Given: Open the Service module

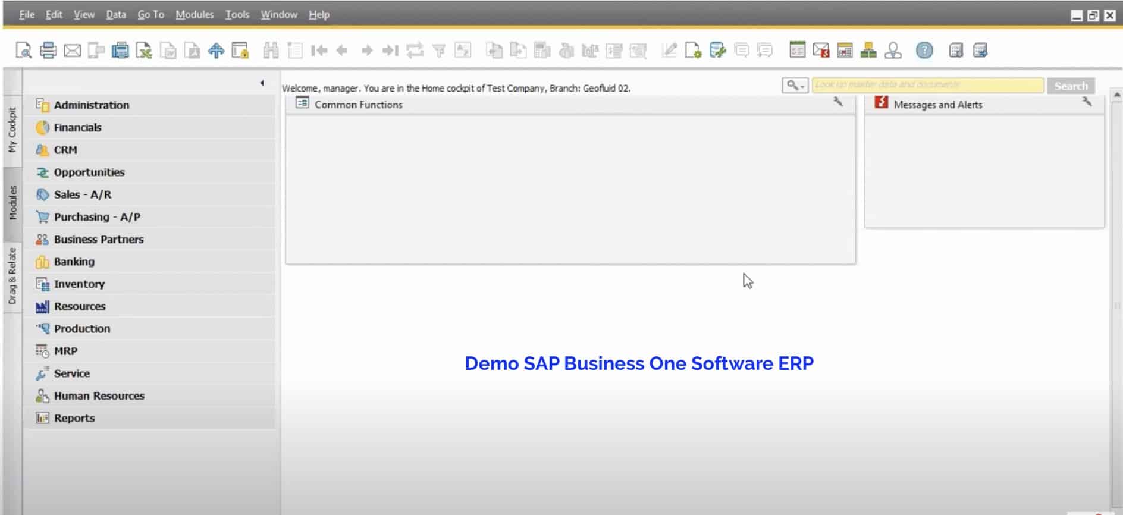Looking at the screenshot, I should (x=149, y=373).
